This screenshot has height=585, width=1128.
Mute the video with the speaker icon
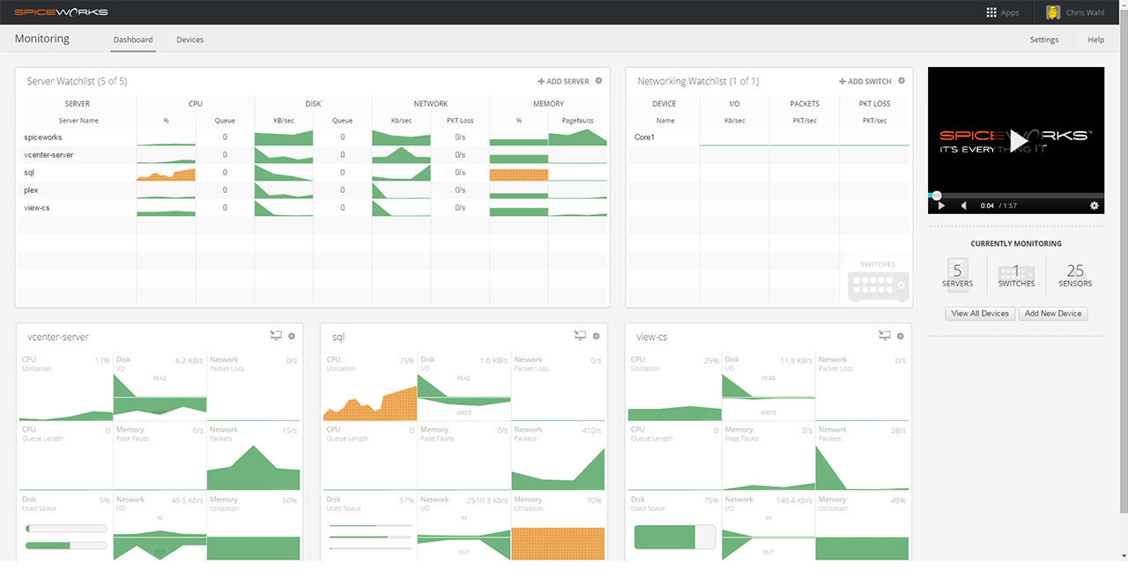pyautogui.click(x=964, y=205)
